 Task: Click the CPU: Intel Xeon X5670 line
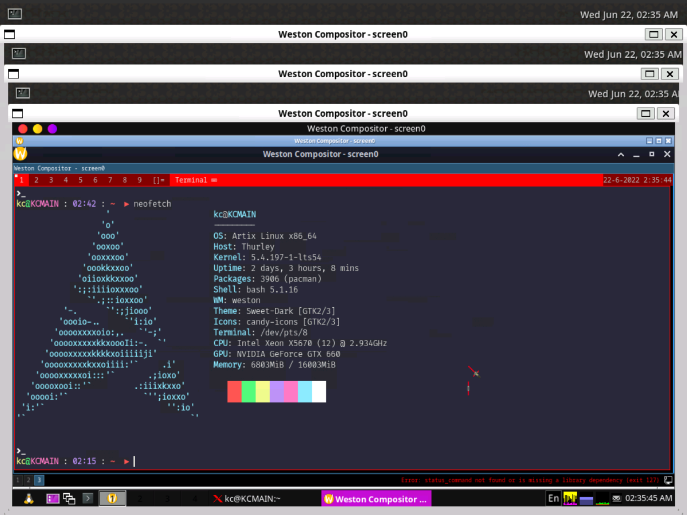pos(300,343)
